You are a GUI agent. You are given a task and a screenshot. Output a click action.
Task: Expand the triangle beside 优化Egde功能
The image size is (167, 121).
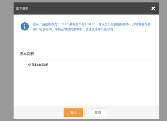(24, 64)
